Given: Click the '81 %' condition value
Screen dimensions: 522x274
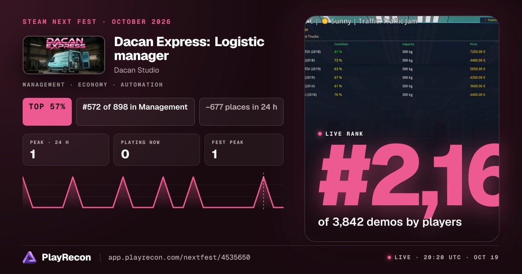Looking at the screenshot, I should [338, 53].
